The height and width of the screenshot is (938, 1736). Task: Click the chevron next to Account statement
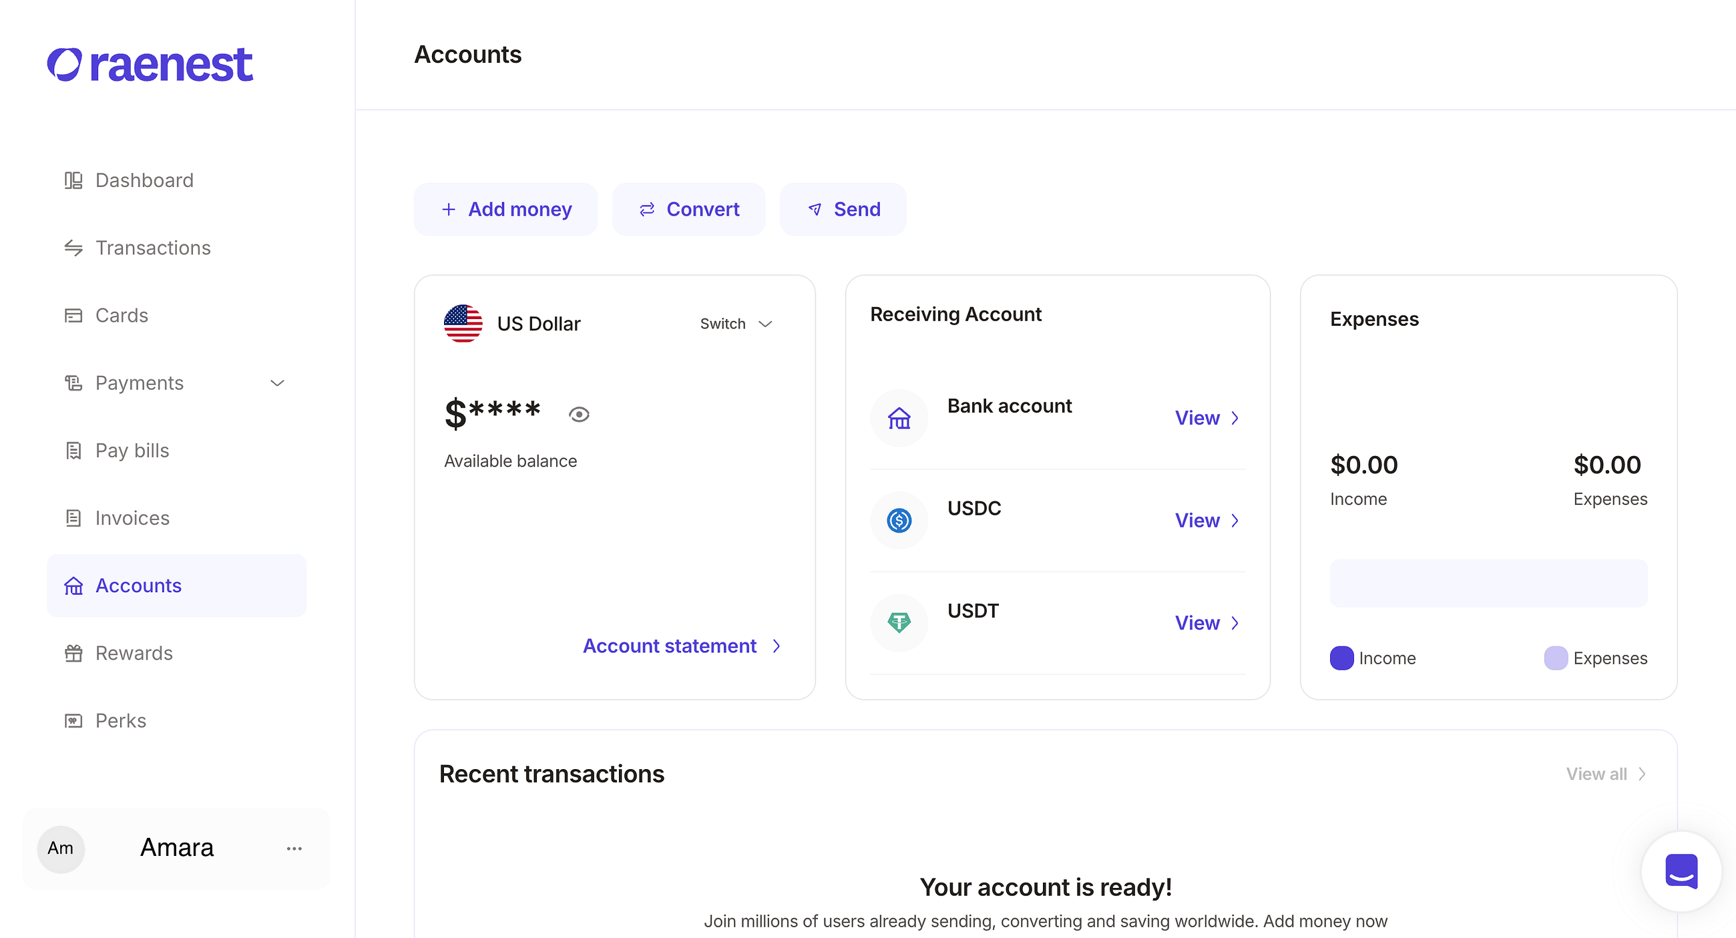777,646
